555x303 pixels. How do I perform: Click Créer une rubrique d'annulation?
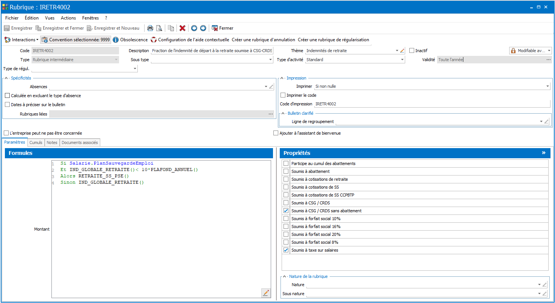point(264,40)
